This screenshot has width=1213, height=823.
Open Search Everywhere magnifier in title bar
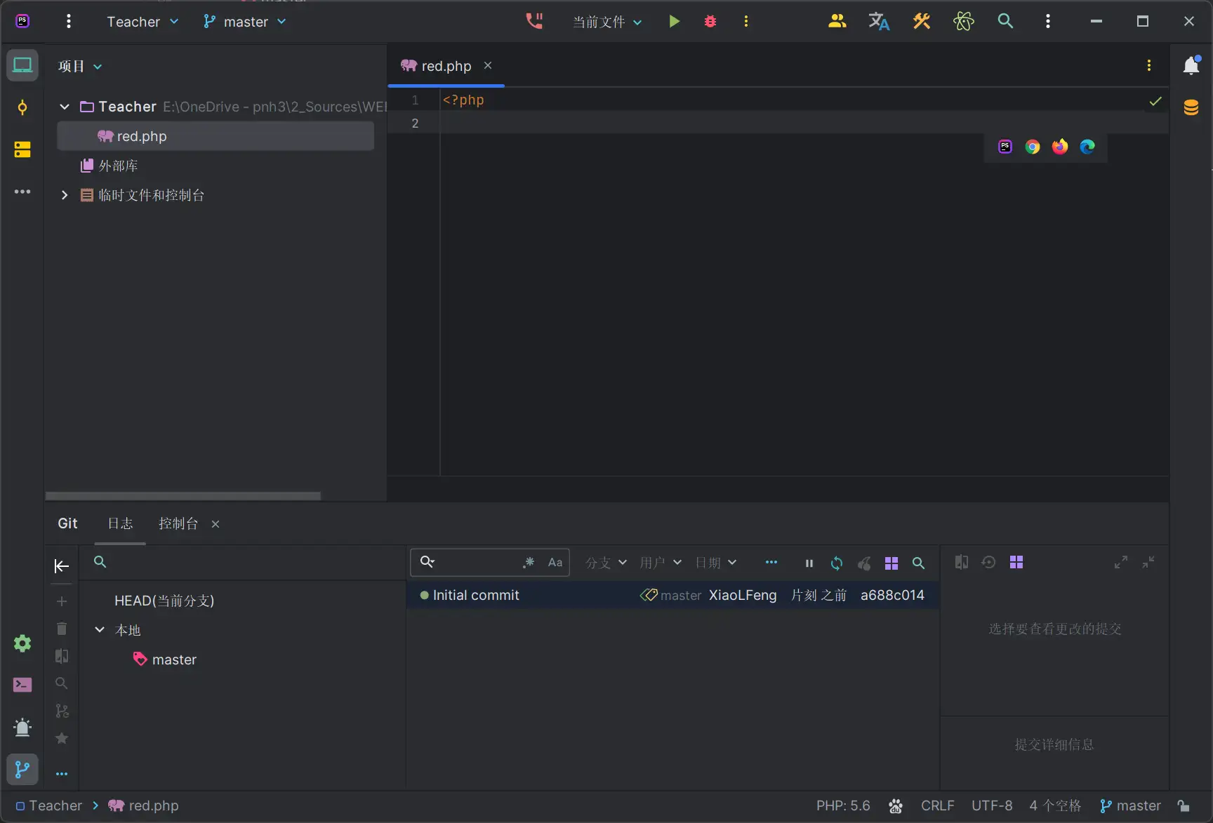click(1005, 22)
